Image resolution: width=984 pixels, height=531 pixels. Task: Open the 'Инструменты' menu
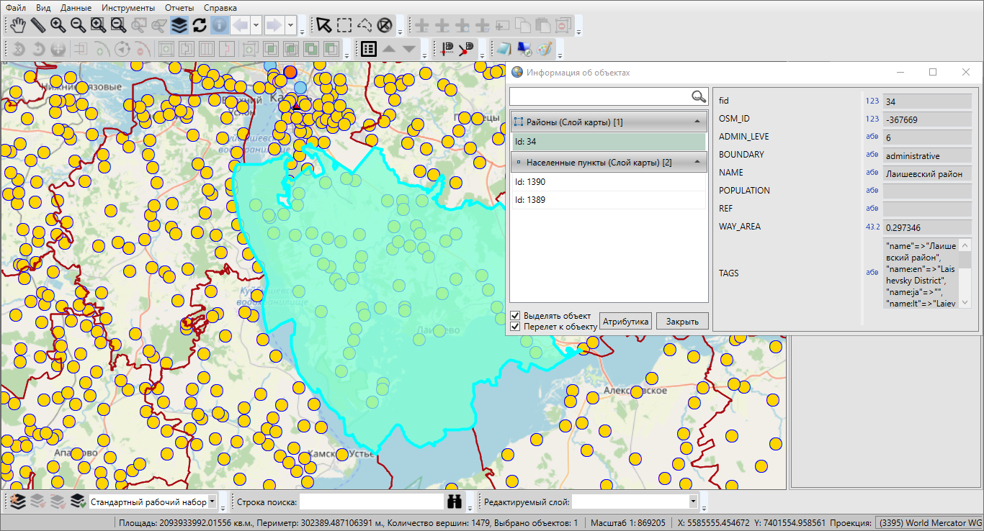pos(128,8)
